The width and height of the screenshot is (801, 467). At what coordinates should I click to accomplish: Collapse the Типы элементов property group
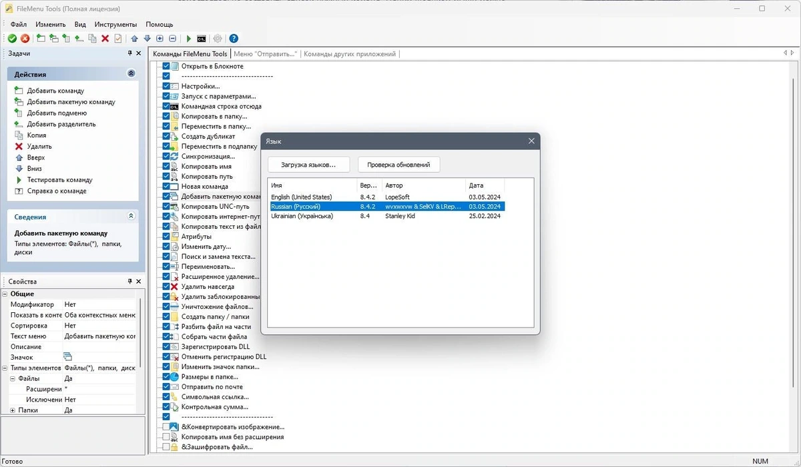point(5,368)
